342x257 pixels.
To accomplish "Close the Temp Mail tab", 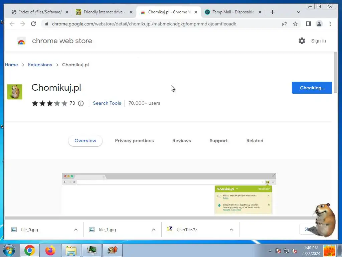I will [x=260, y=12].
